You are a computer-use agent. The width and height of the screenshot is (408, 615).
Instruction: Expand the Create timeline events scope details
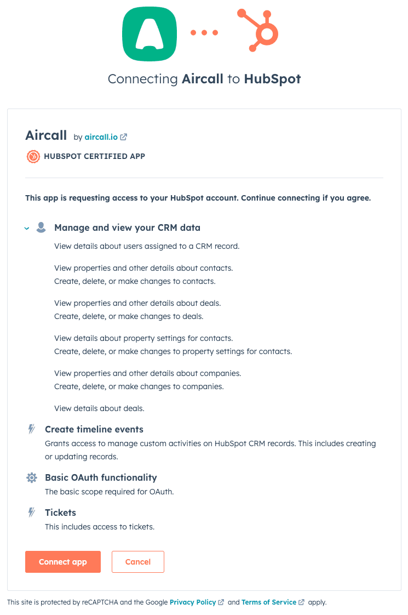(x=94, y=430)
